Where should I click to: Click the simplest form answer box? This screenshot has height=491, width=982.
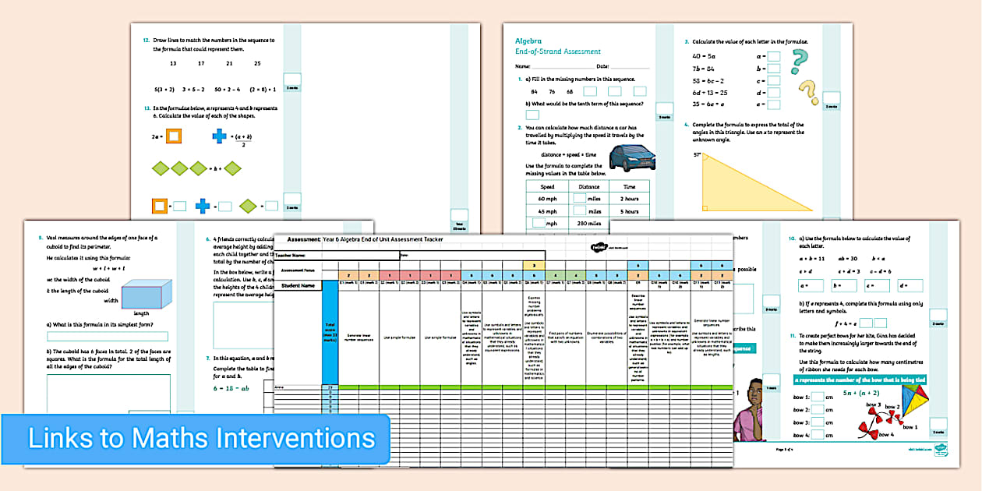pyautogui.click(x=108, y=337)
